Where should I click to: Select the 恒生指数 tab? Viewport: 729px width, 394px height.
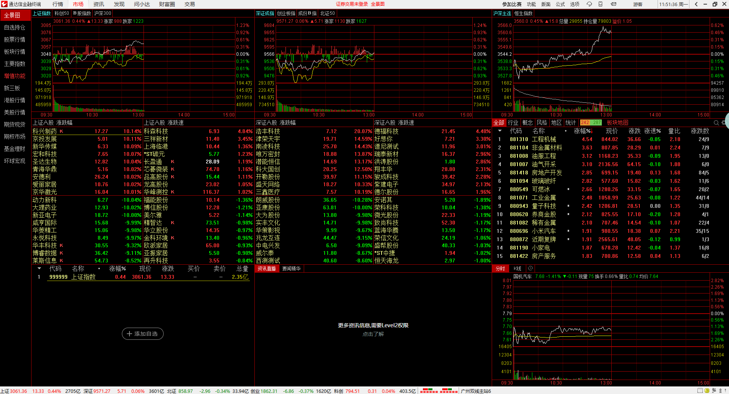[x=524, y=13]
